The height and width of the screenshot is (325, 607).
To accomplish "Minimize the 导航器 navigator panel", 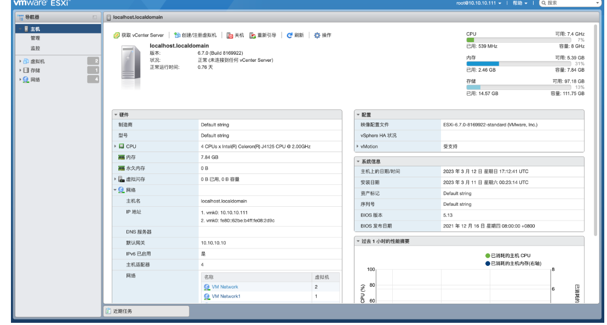I will (94, 18).
